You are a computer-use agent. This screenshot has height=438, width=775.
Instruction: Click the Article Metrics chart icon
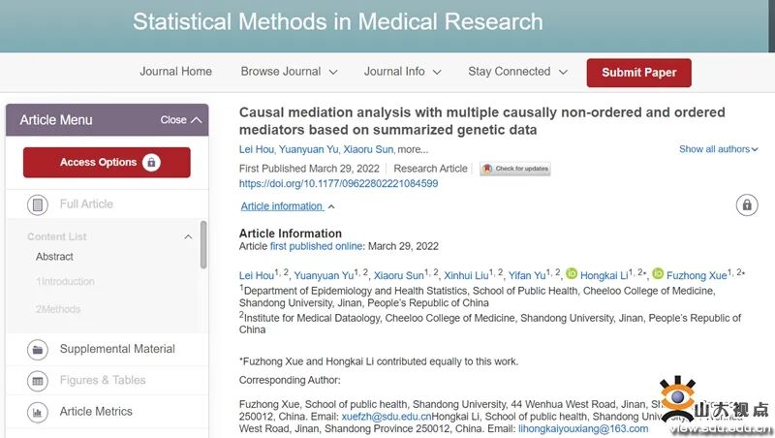38,412
